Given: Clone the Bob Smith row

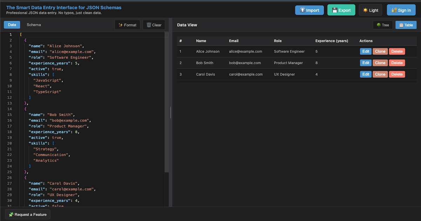Looking at the screenshot, I should pos(380,63).
